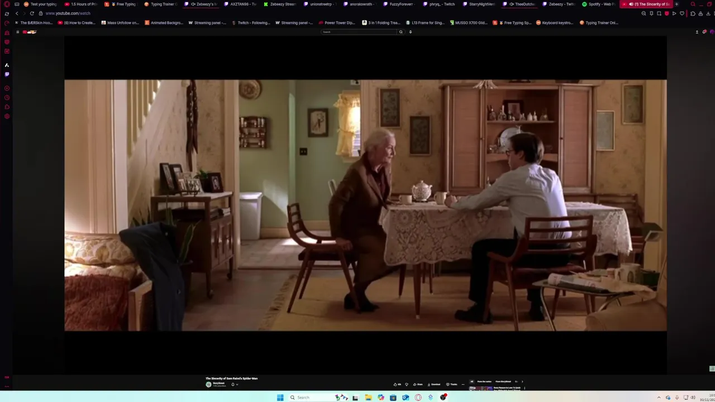The height and width of the screenshot is (402, 715).
Task: Click the YouTube logo
Action: [x=30, y=32]
